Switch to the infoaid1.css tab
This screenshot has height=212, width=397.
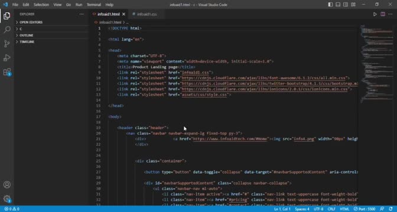click(147, 14)
